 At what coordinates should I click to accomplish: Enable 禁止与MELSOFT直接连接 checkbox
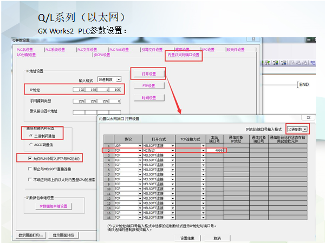pyautogui.click(x=30, y=169)
